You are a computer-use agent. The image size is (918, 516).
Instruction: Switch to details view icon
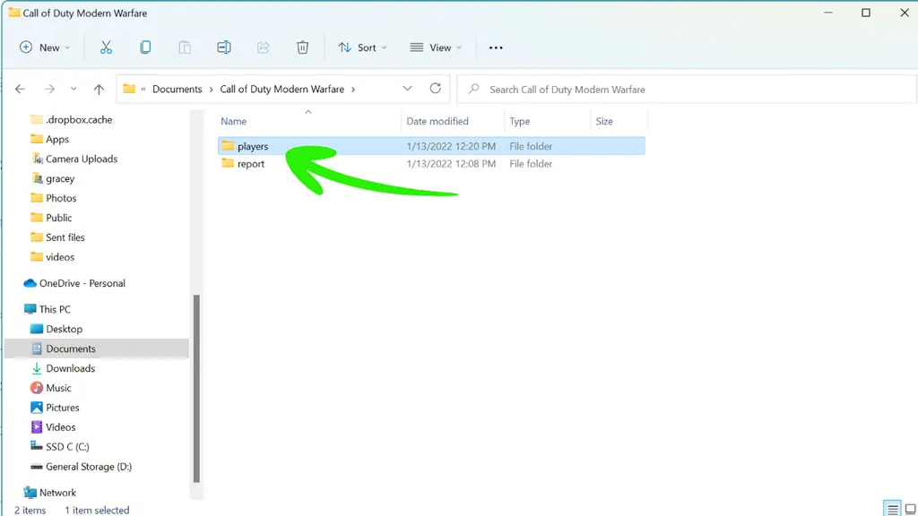click(891, 509)
